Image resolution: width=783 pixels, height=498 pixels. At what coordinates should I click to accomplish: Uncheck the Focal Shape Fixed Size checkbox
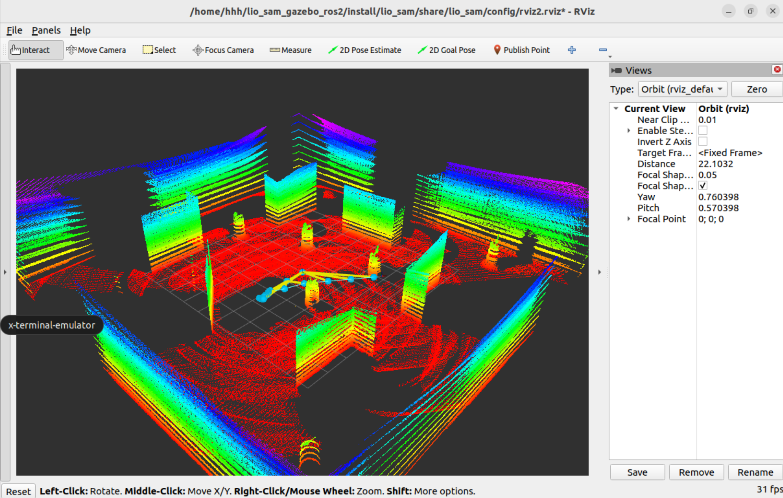(x=703, y=186)
